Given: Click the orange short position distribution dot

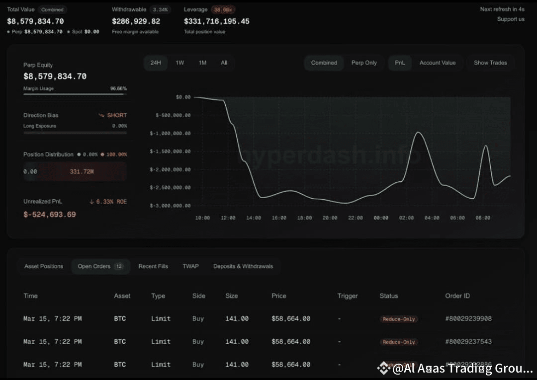Looking at the screenshot, I should pos(102,154).
